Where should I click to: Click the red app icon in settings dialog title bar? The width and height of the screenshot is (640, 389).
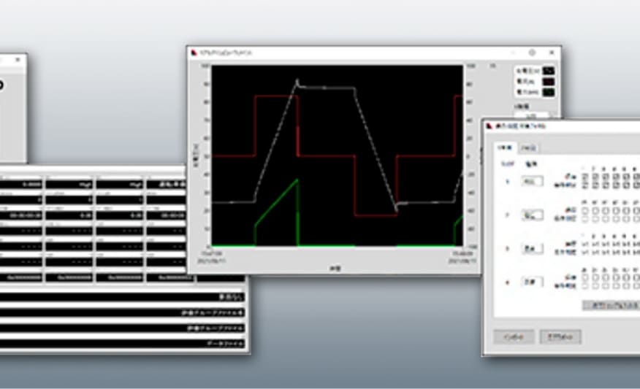(489, 126)
